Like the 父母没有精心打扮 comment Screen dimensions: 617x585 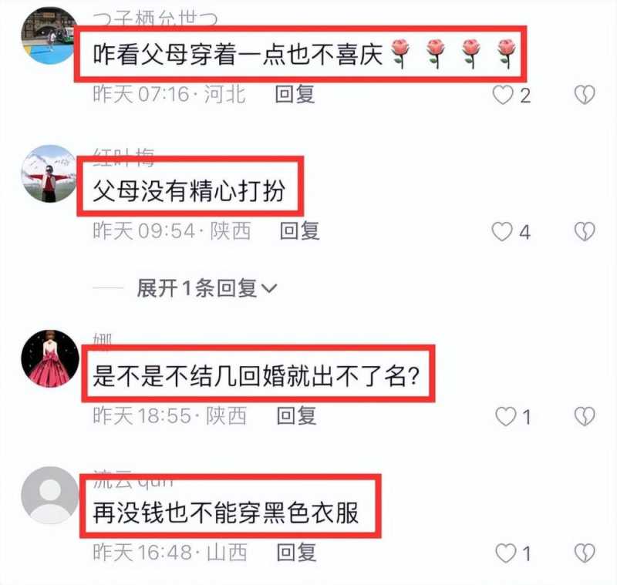pyautogui.click(x=502, y=231)
